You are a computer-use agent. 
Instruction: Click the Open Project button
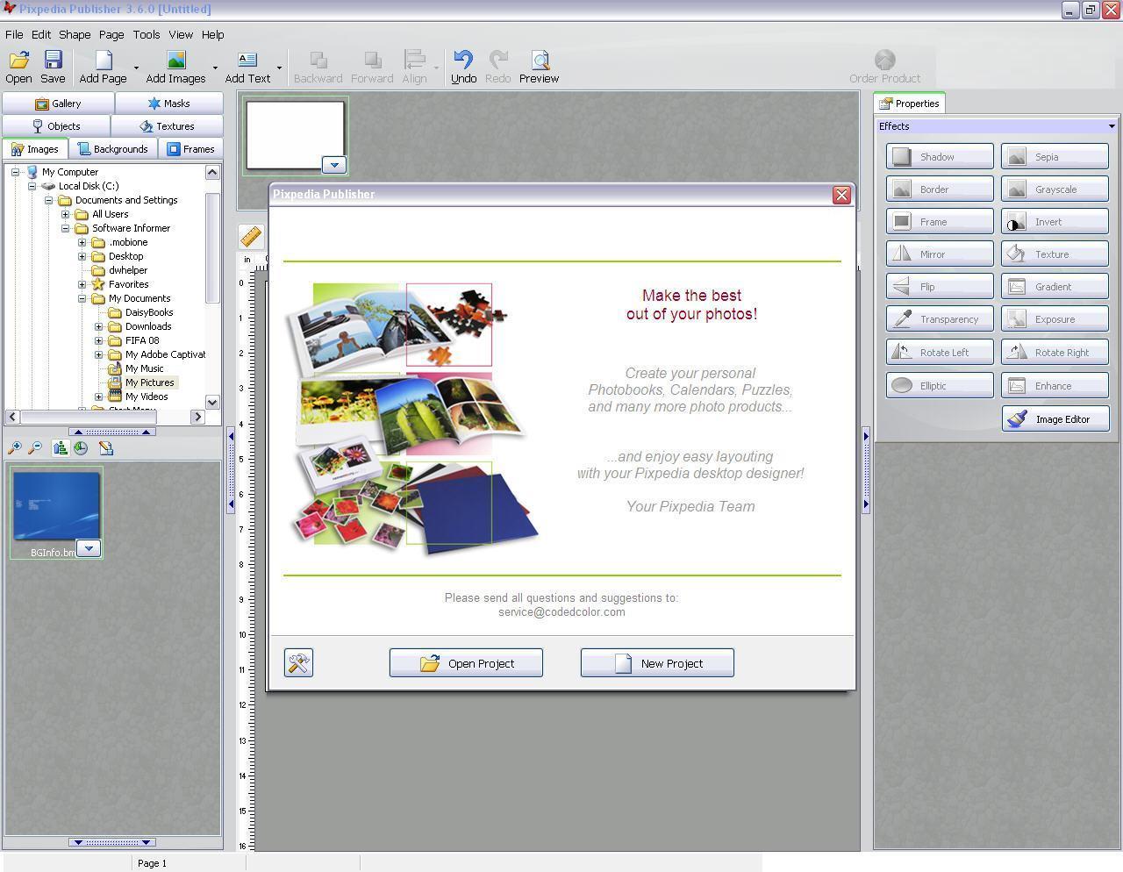click(466, 663)
